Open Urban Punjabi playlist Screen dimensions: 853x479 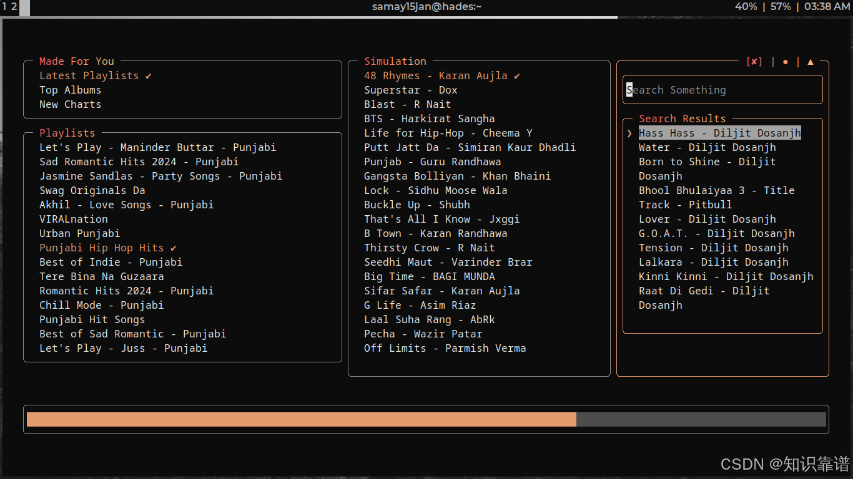tap(80, 233)
